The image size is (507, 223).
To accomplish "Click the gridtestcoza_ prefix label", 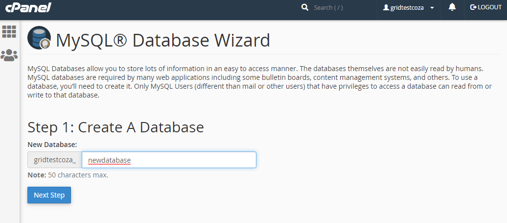I will coord(55,160).
